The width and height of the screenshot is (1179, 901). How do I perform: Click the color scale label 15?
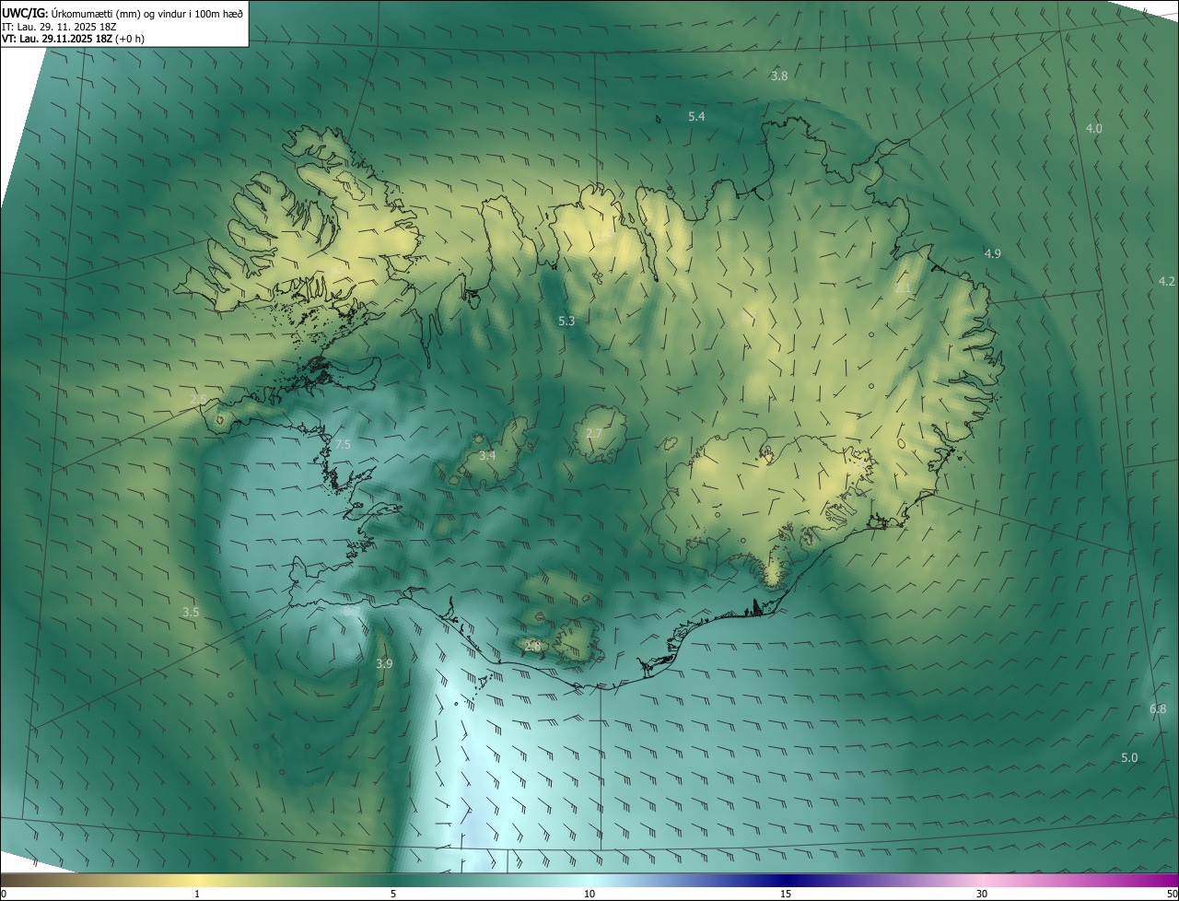point(786,894)
